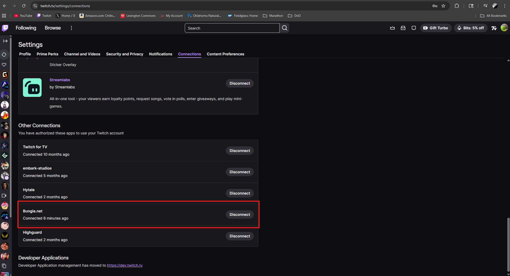Click the Streamlabs title link
510x276 pixels.
click(60, 80)
